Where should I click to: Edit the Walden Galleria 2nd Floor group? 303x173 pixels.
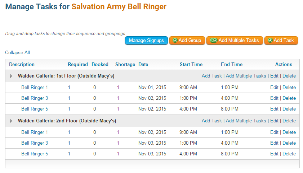(x=274, y=121)
